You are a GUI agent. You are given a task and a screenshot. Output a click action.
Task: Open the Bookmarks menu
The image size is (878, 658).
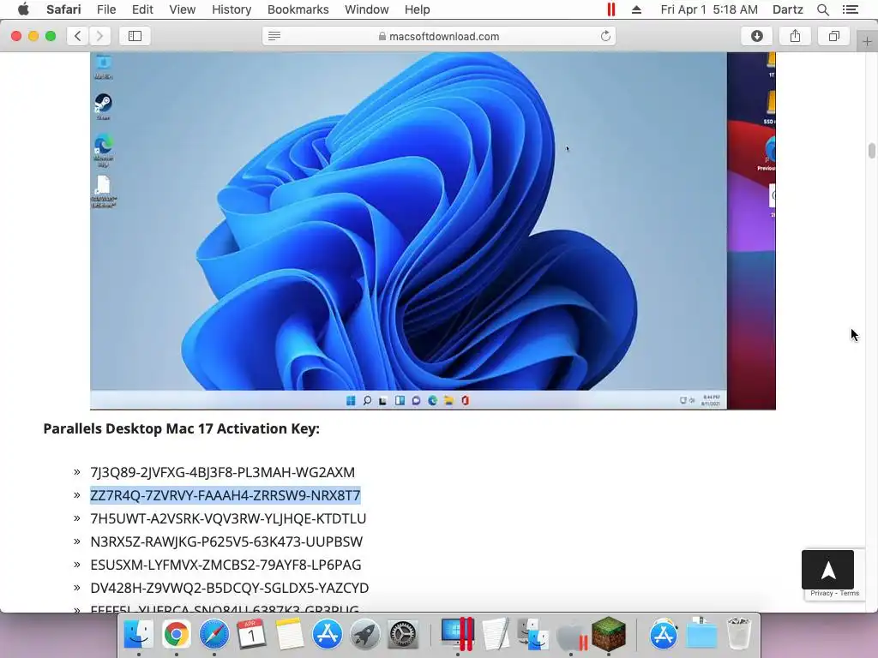pyautogui.click(x=298, y=9)
